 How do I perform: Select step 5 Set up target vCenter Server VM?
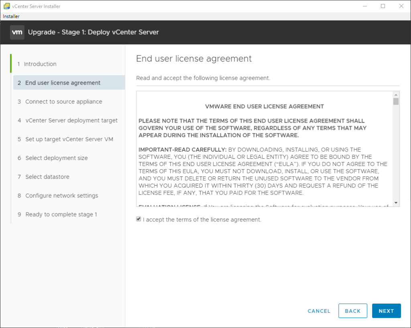[x=65, y=139]
